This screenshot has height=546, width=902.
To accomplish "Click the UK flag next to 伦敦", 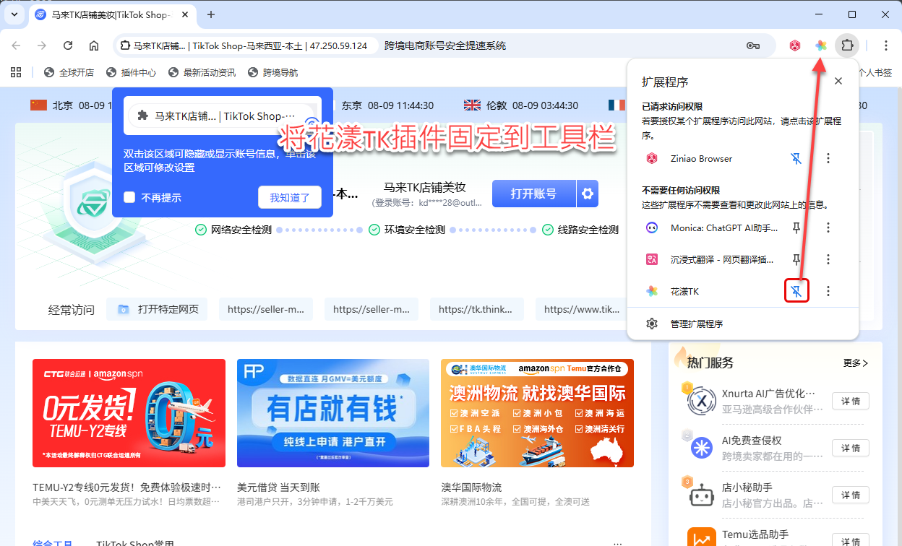I will [472, 105].
